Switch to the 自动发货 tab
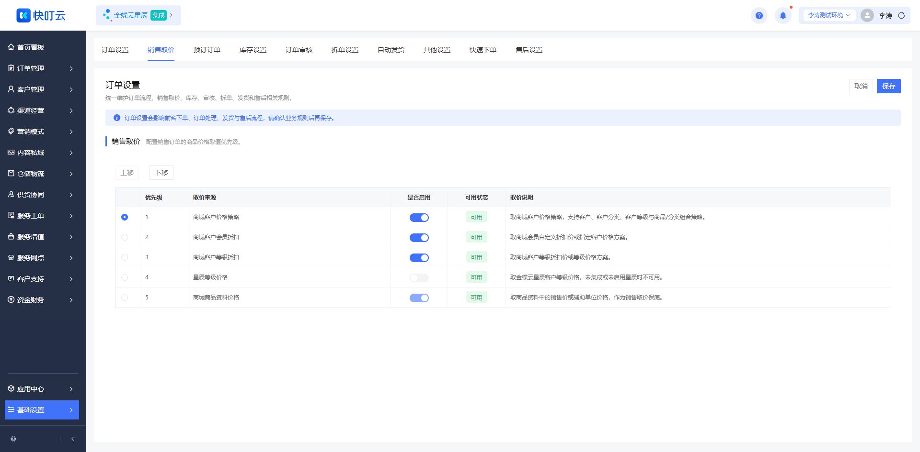Screen dimensions: 920x452 point(391,50)
